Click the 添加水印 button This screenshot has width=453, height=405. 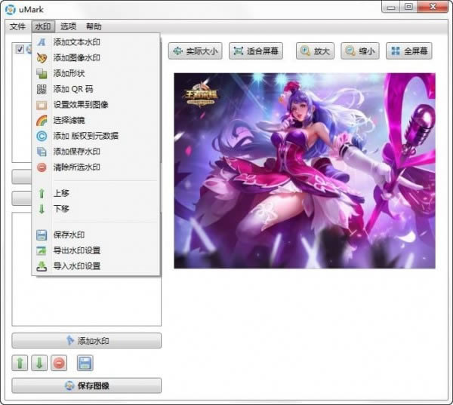[86, 341]
